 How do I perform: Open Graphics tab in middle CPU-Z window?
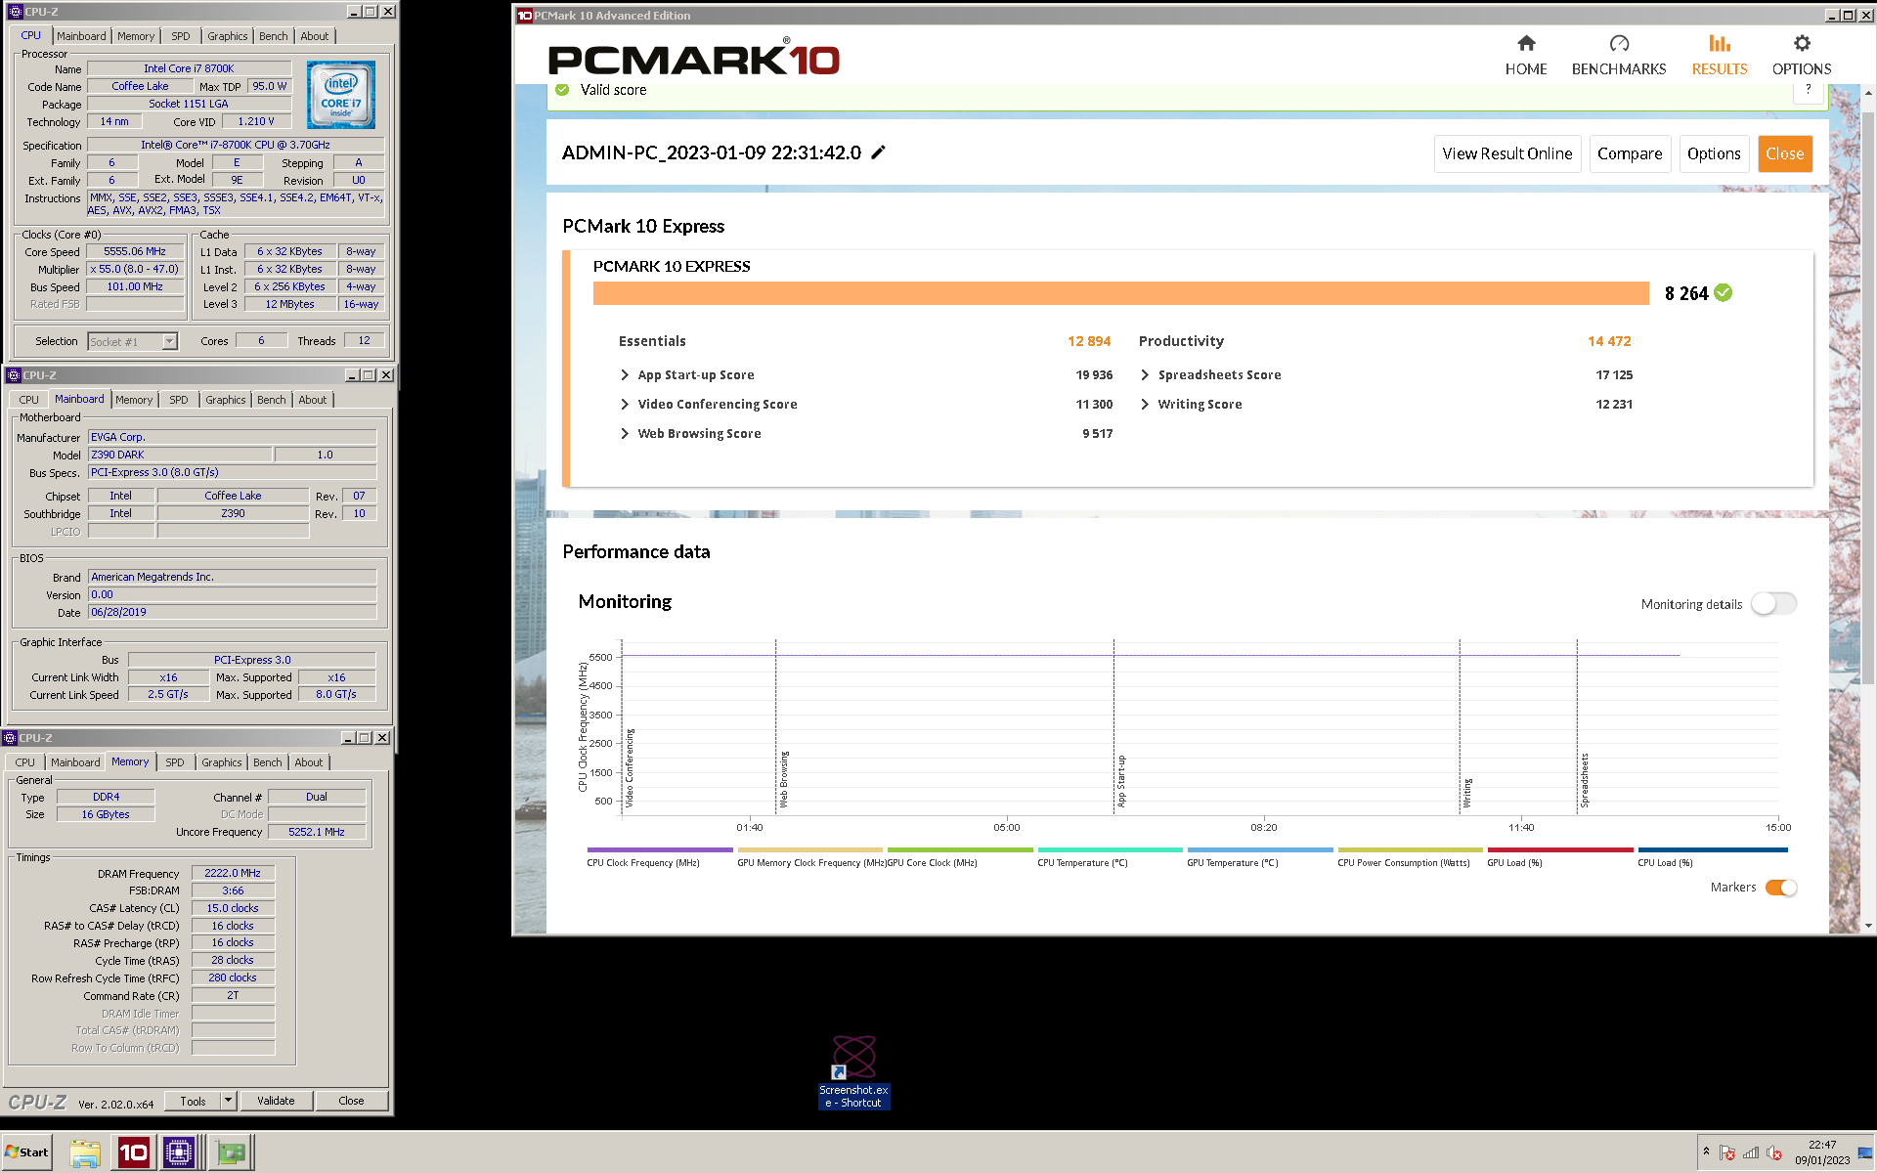tap(226, 400)
